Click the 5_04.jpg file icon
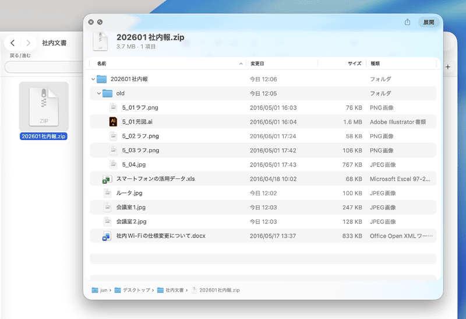466x319 pixels. click(x=113, y=164)
